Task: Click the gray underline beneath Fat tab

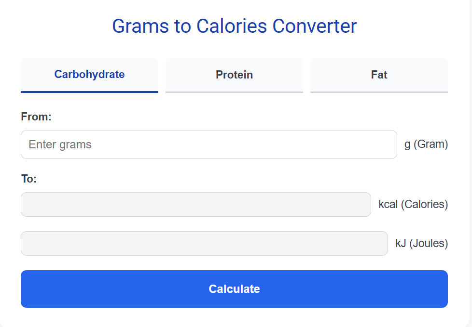Action: pos(379,92)
